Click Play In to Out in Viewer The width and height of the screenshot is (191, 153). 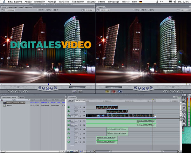click(x=44, y=88)
